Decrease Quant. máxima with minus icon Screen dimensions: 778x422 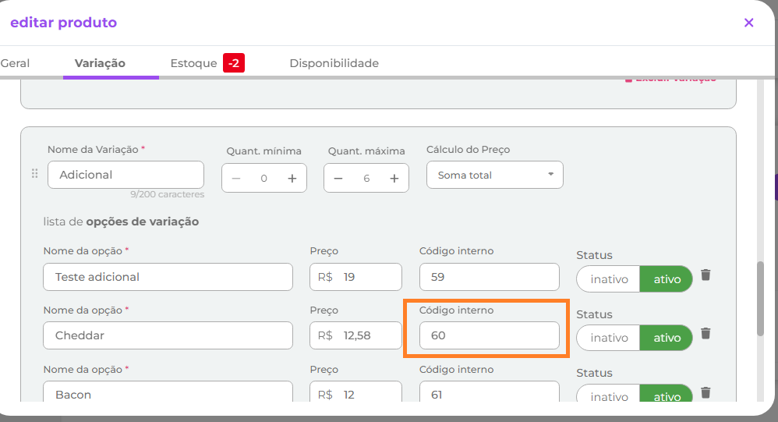click(338, 179)
